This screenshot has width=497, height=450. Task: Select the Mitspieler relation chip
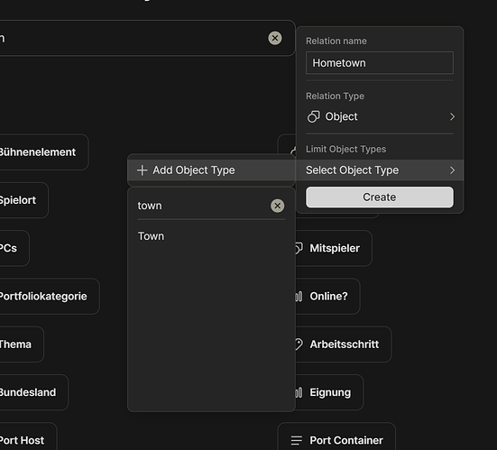[334, 248]
